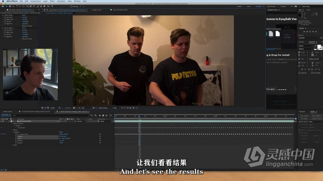Hide the video layer with eye icon
Viewport: 323px width, 181px height.
[1, 121]
